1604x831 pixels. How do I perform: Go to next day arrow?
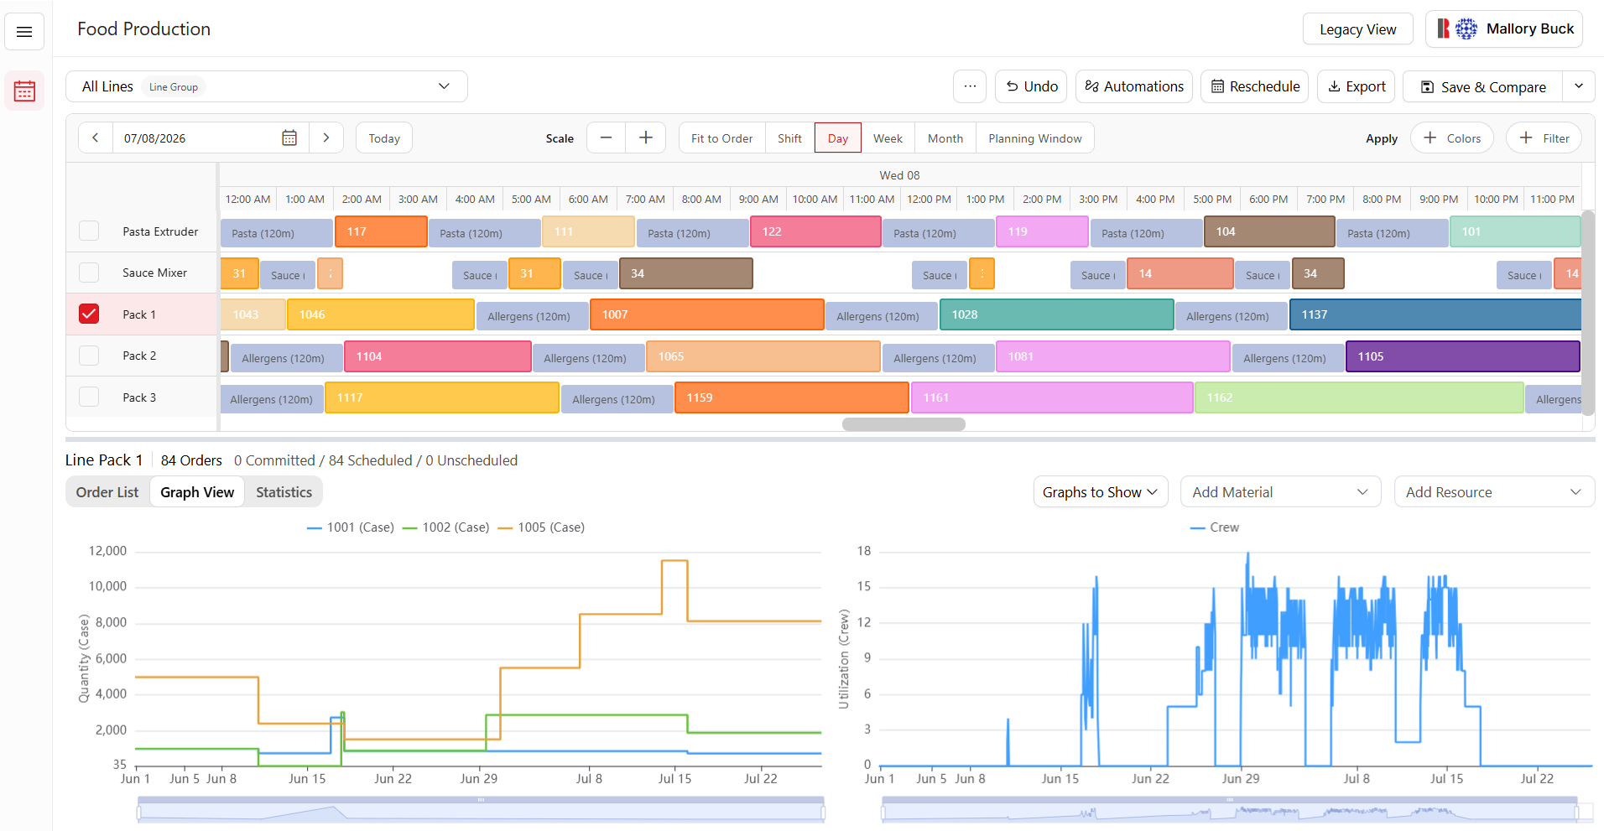(x=326, y=138)
